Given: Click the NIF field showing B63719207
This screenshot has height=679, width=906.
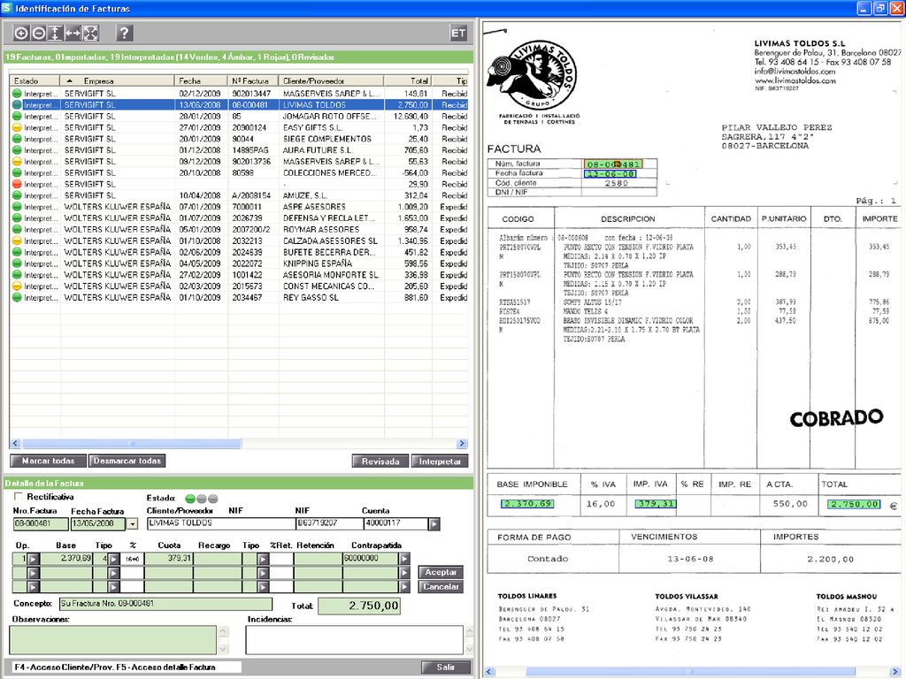Looking at the screenshot, I should [x=329, y=523].
